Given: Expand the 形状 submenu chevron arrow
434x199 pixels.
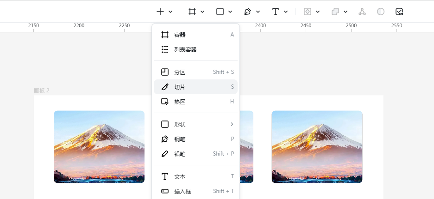Looking at the screenshot, I should pyautogui.click(x=232, y=125).
